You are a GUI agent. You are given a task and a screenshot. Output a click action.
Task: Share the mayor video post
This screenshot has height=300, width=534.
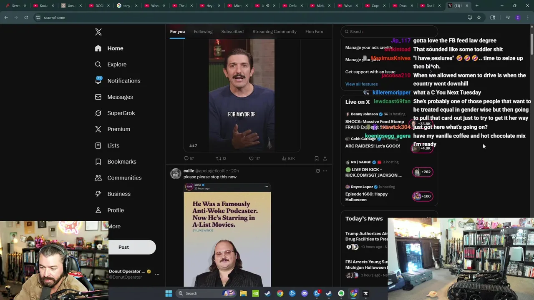coord(325,158)
